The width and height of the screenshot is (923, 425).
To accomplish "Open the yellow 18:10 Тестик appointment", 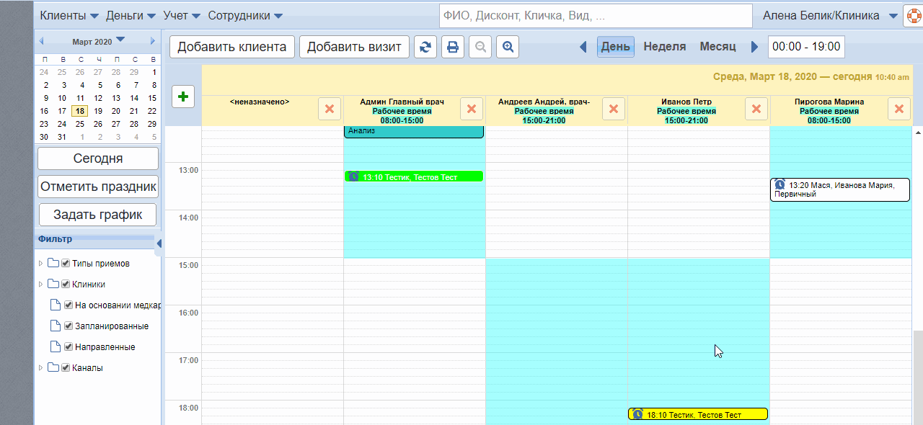I will coord(698,414).
